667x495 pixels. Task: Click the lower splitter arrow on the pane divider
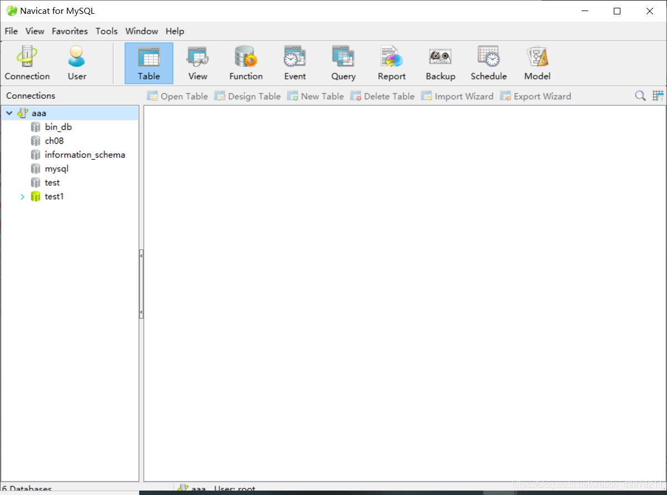[141, 313]
